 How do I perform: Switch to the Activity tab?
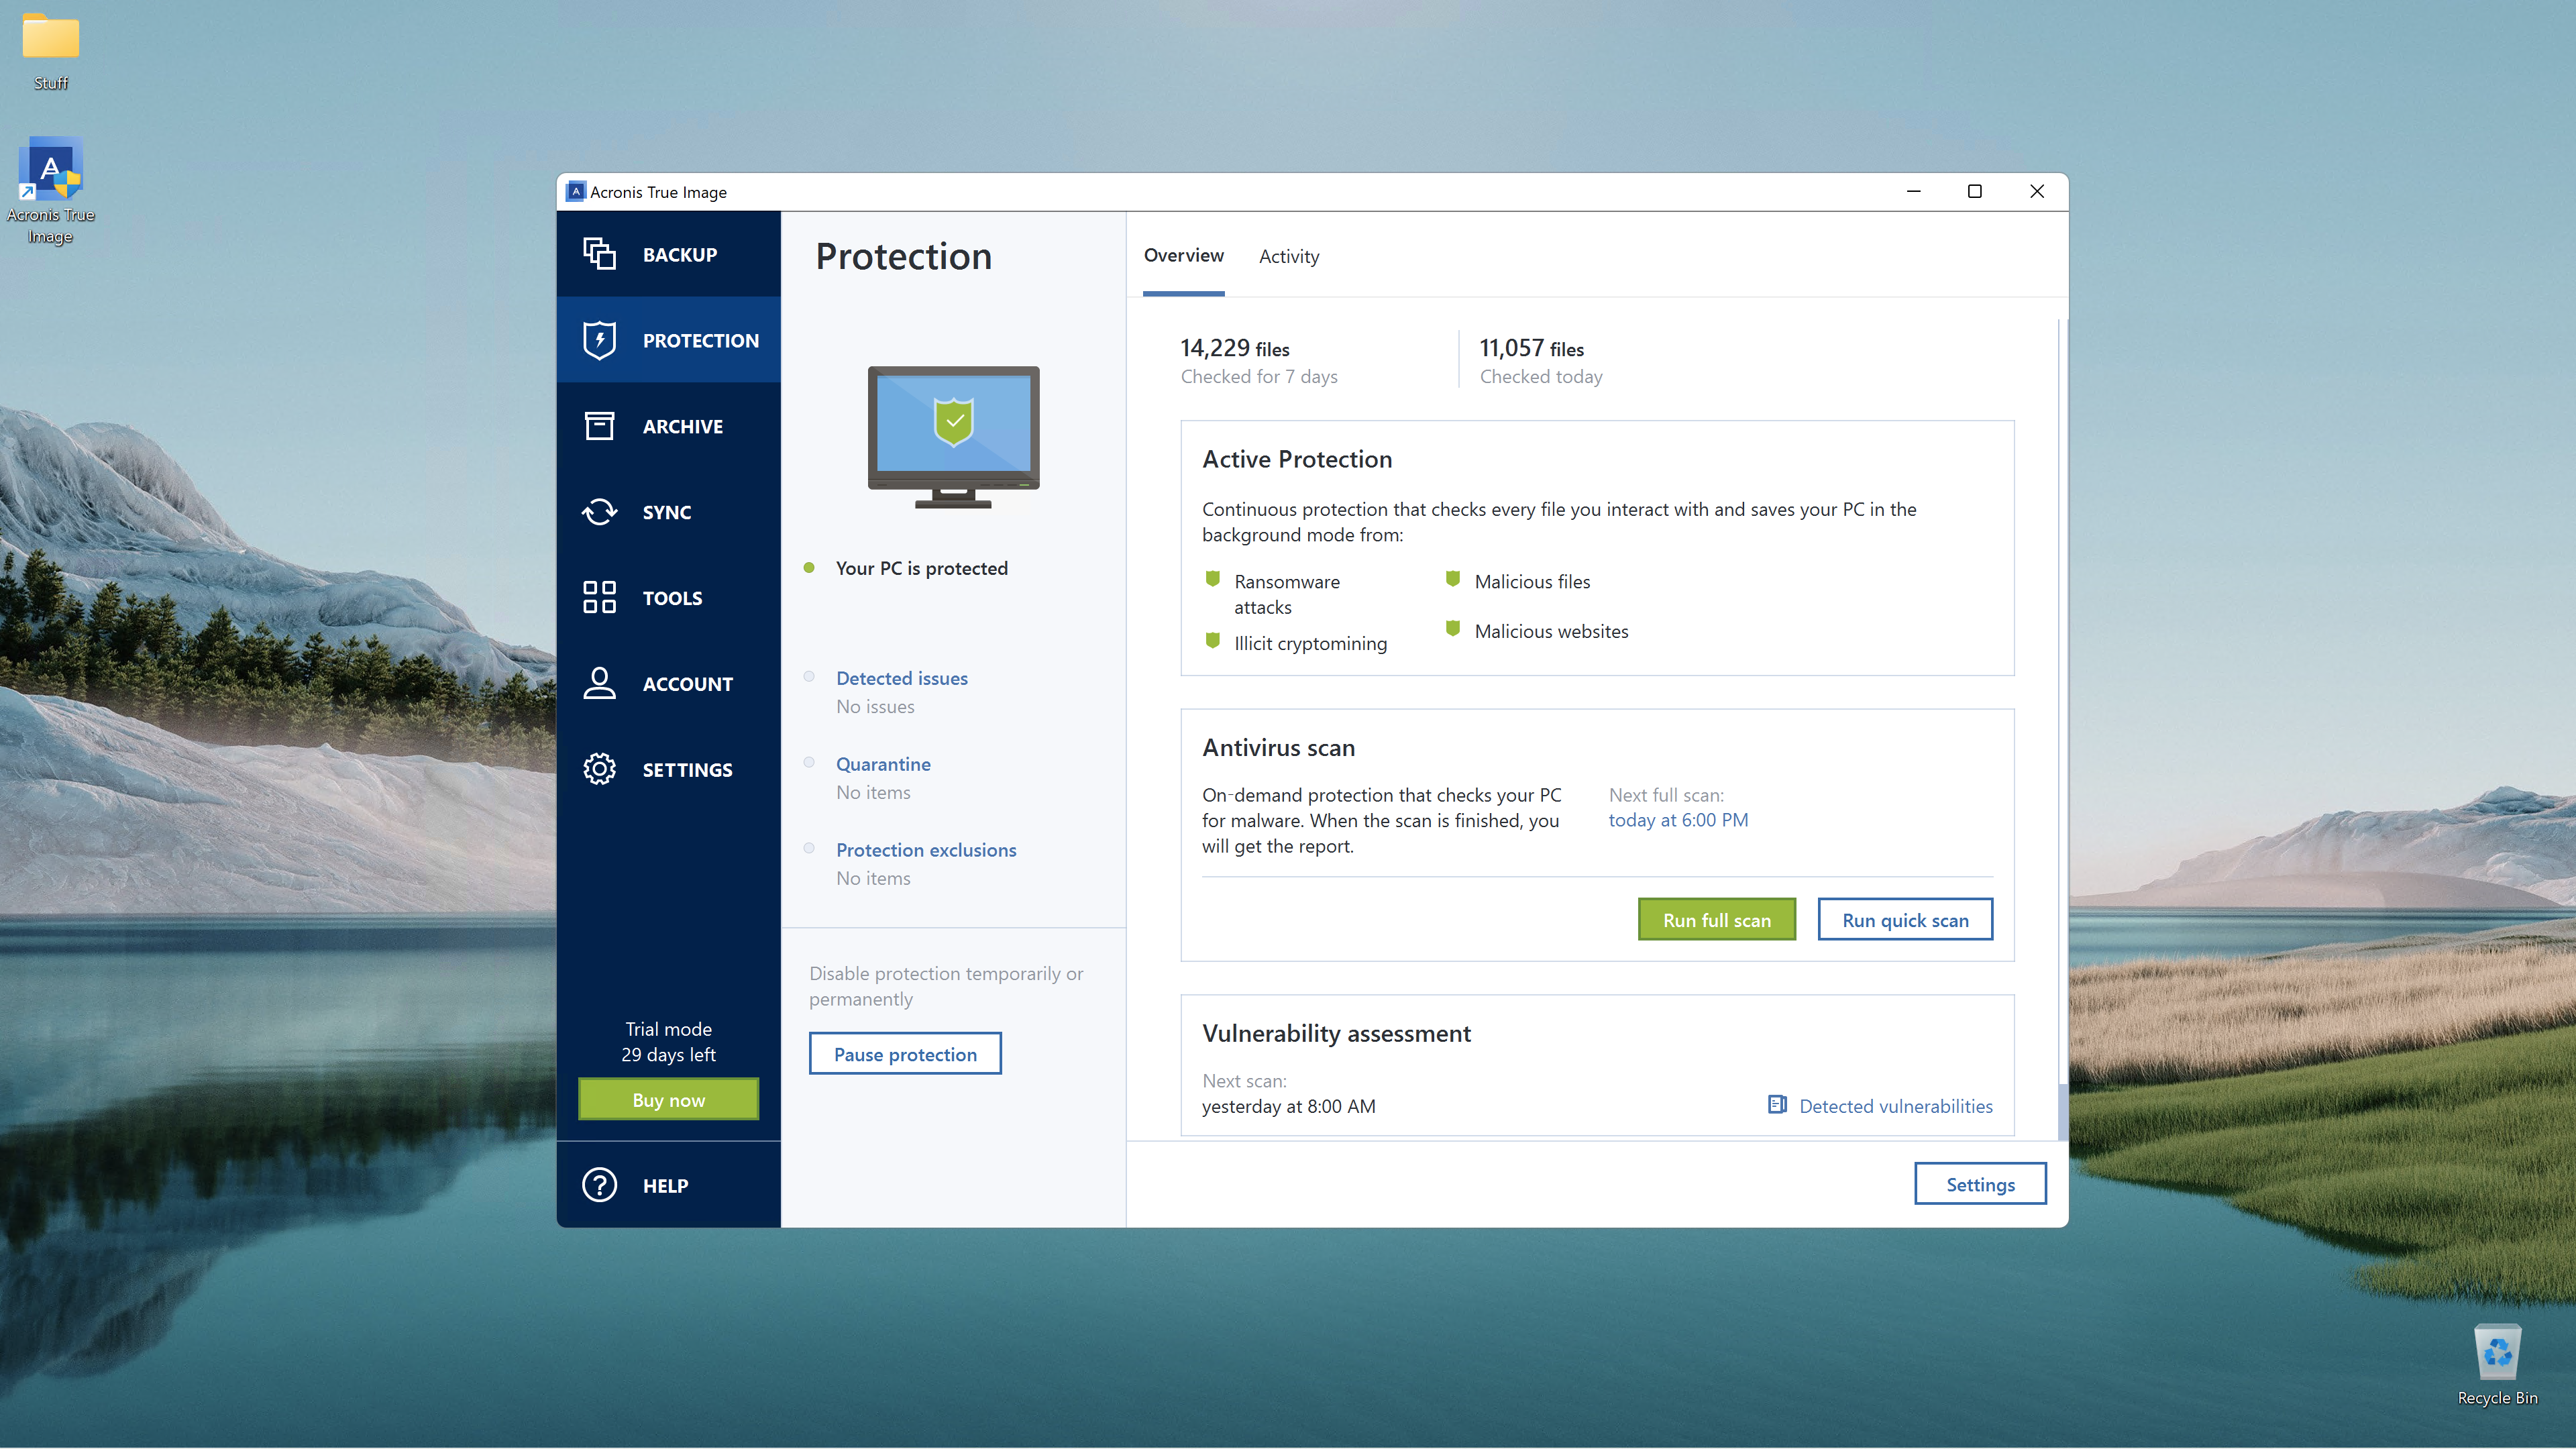1288,256
